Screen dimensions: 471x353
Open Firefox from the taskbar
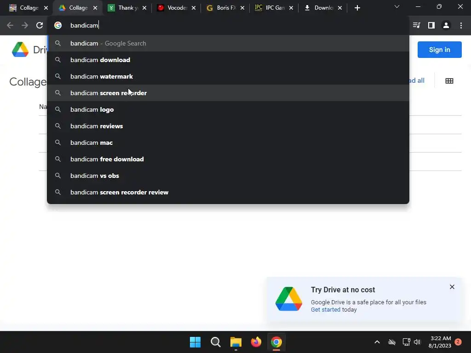(x=256, y=342)
